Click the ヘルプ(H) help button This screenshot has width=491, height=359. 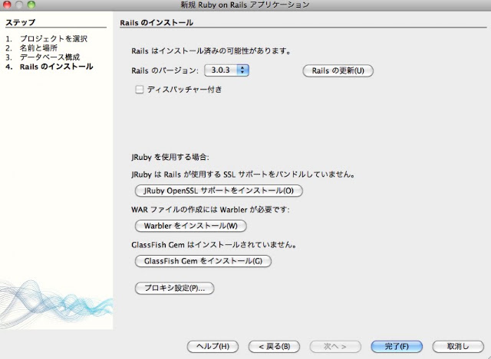coord(213,347)
